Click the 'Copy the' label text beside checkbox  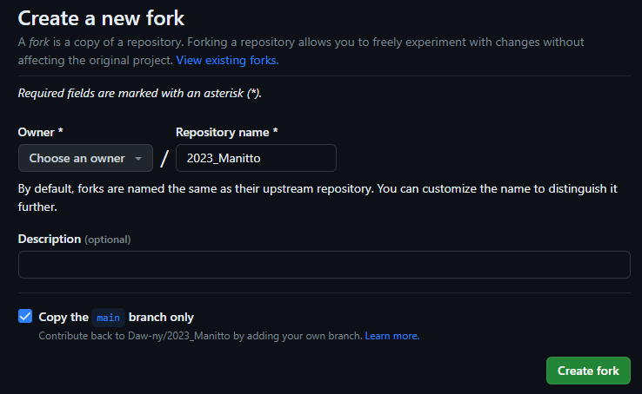pyautogui.click(x=64, y=318)
